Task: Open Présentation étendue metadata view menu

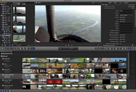Action: [110, 45]
